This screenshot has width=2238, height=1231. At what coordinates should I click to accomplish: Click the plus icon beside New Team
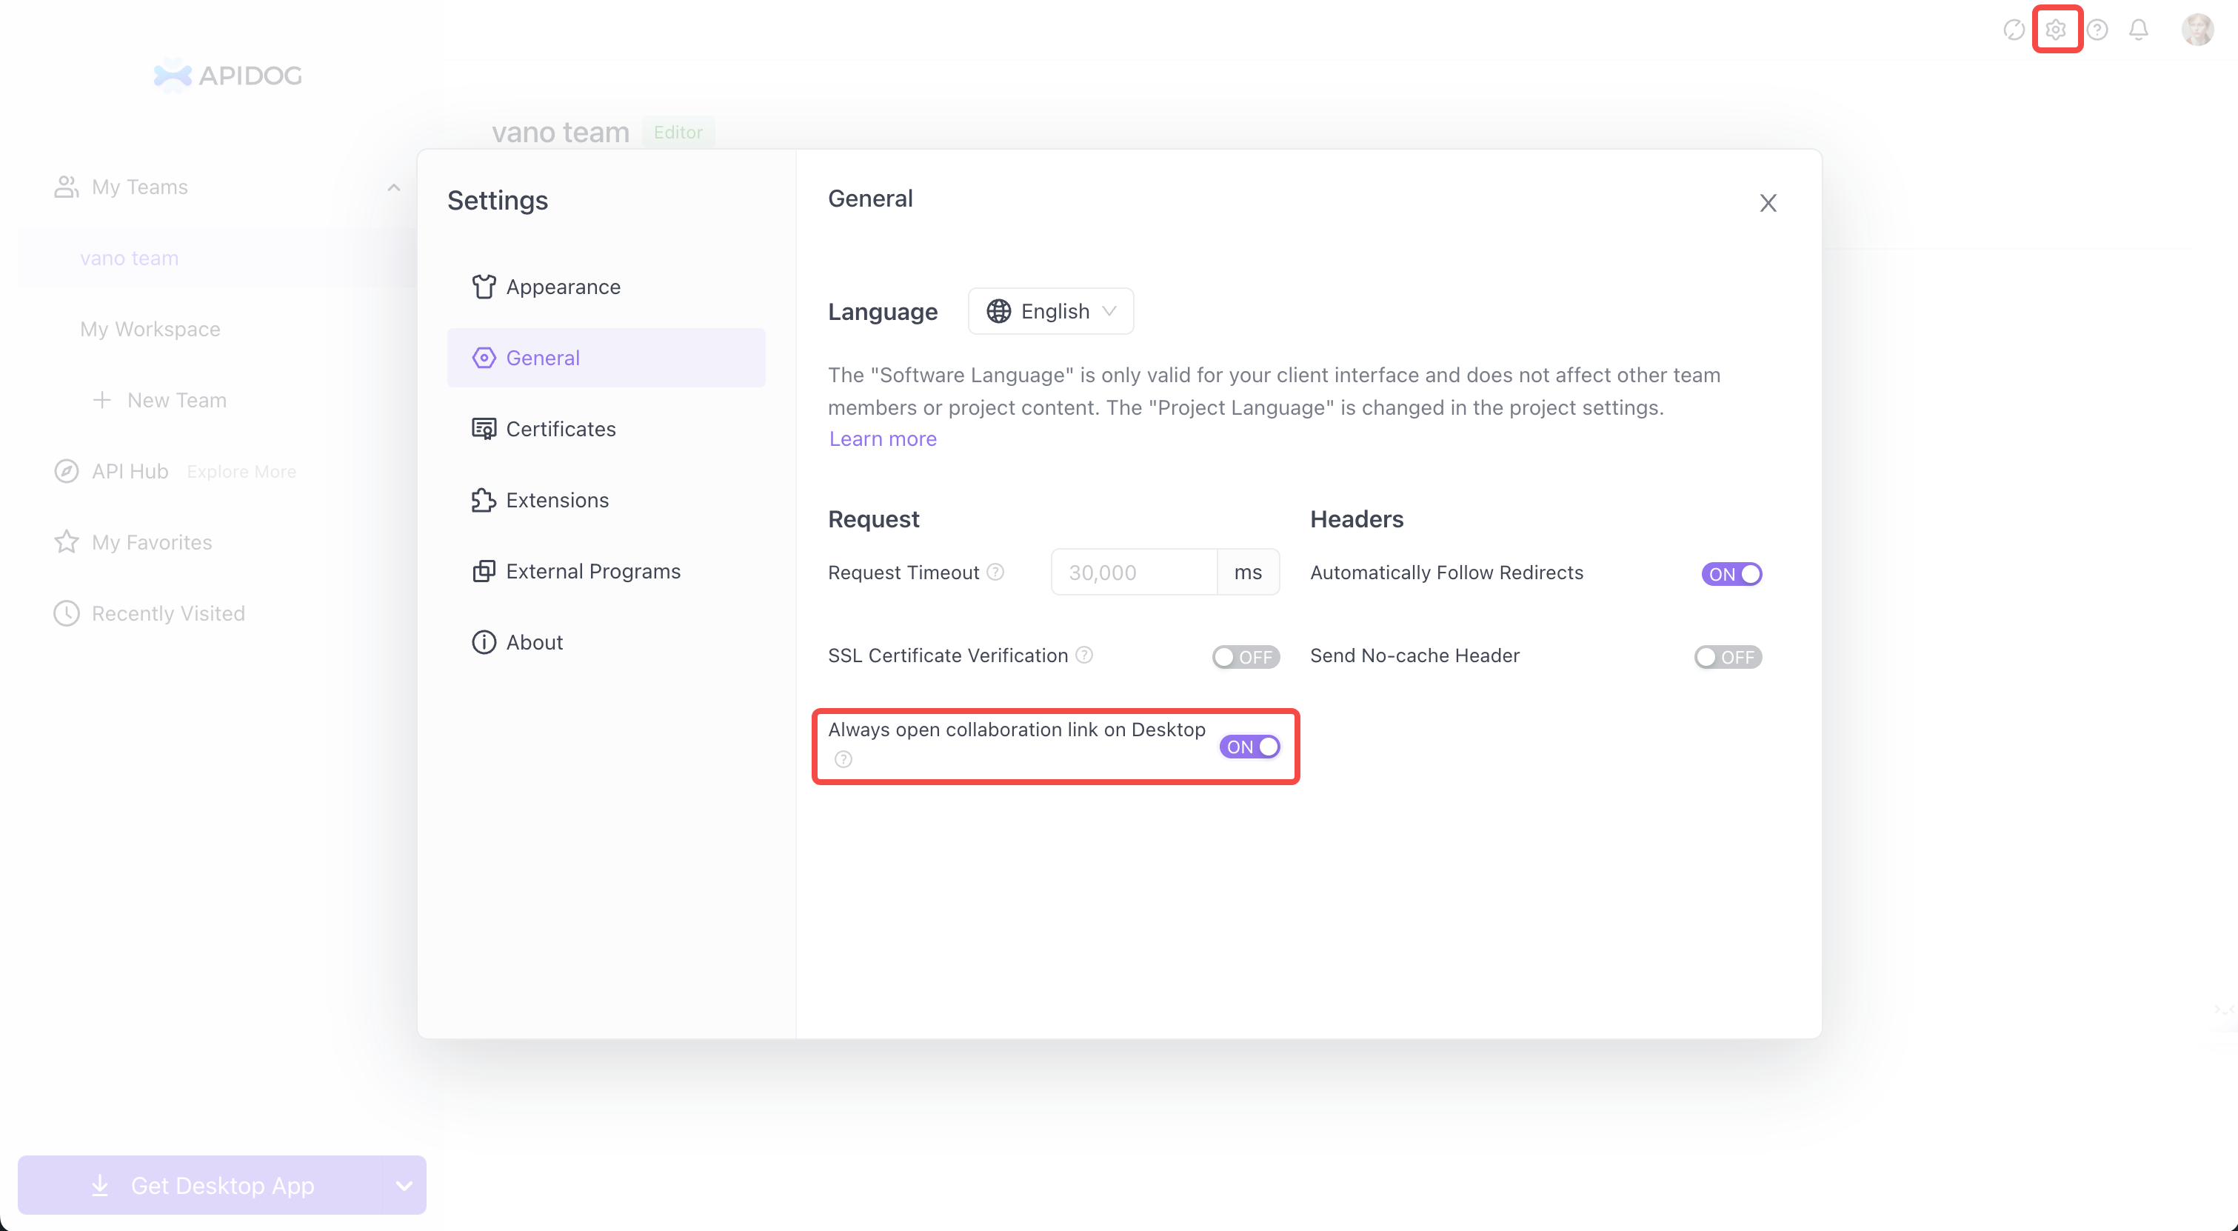pos(101,400)
